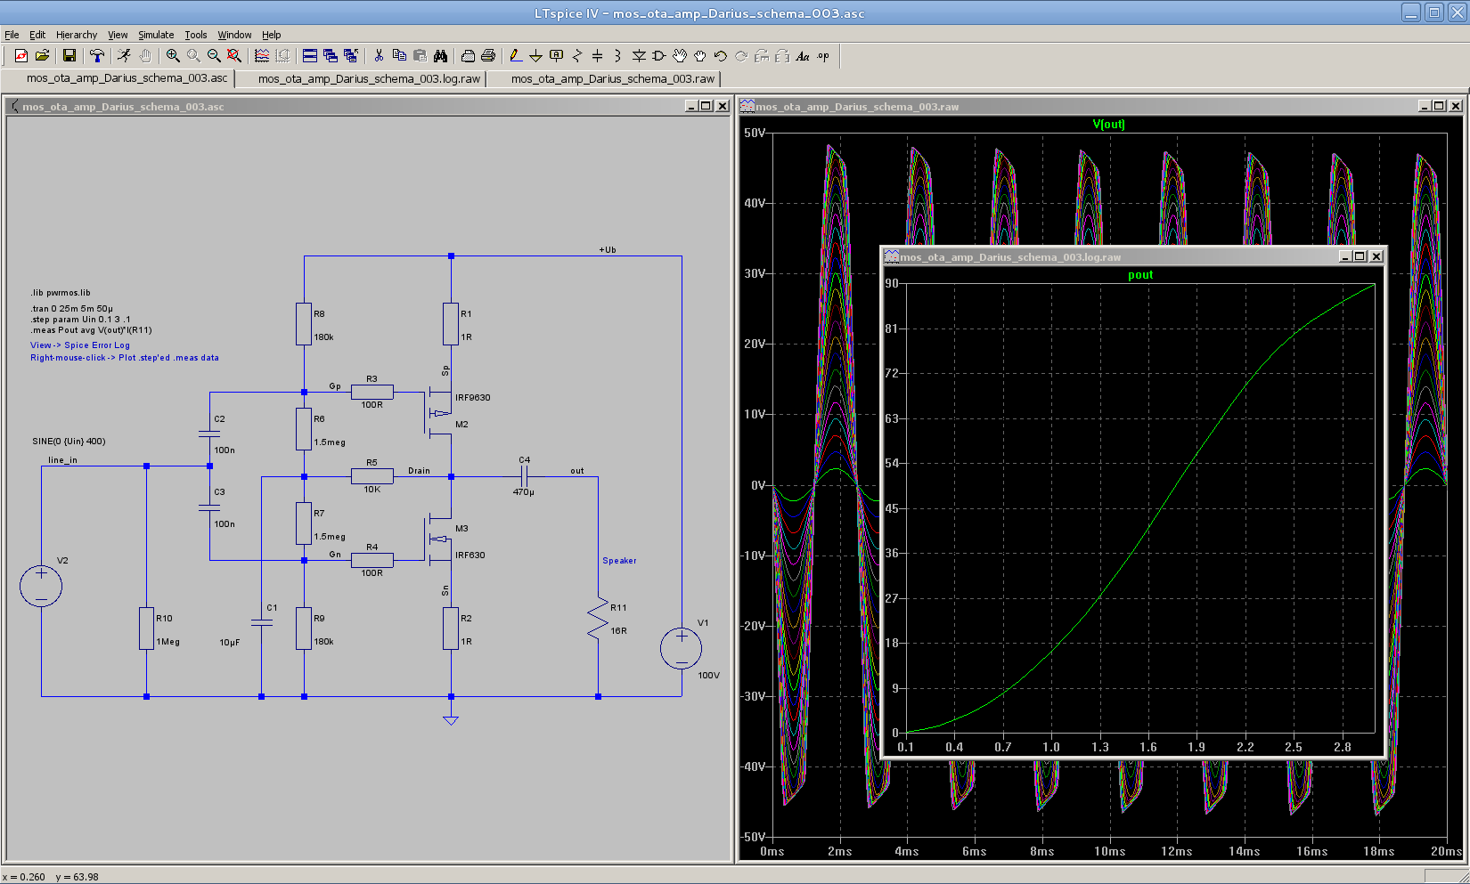
Task: Select the Drag hand tool
Action: pos(700,56)
